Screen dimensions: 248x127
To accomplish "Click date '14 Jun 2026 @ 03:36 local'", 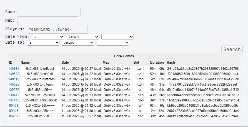I will [81, 84].
